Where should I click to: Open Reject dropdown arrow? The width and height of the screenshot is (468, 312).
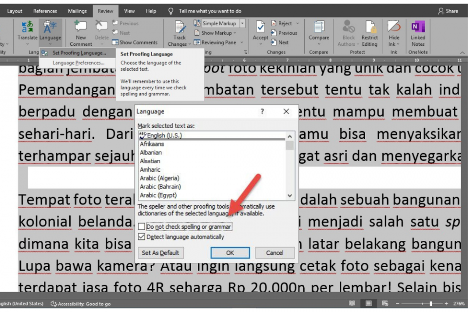click(x=297, y=23)
